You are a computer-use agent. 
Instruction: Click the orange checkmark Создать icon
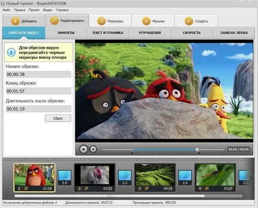pos(189,21)
